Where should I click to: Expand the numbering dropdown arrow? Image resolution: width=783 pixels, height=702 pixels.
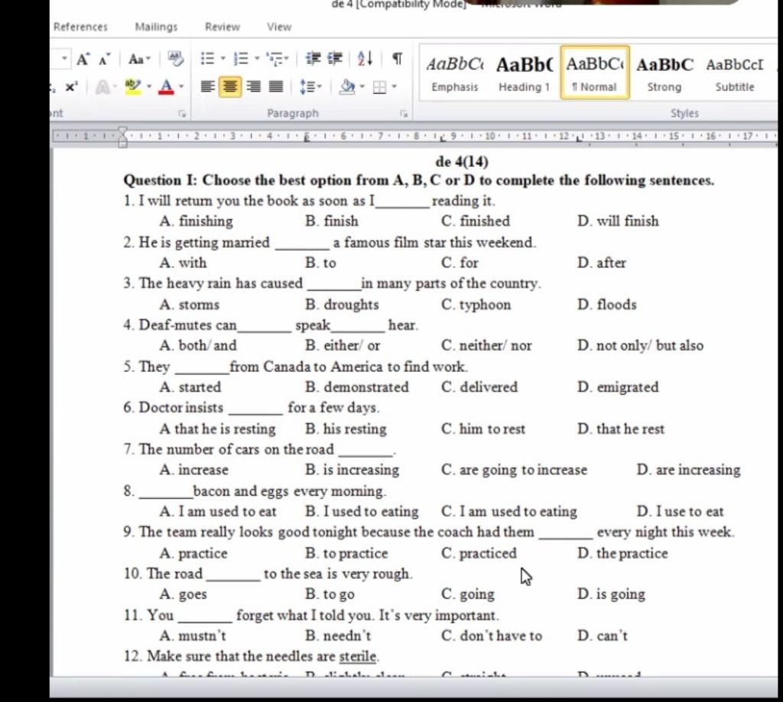click(257, 59)
